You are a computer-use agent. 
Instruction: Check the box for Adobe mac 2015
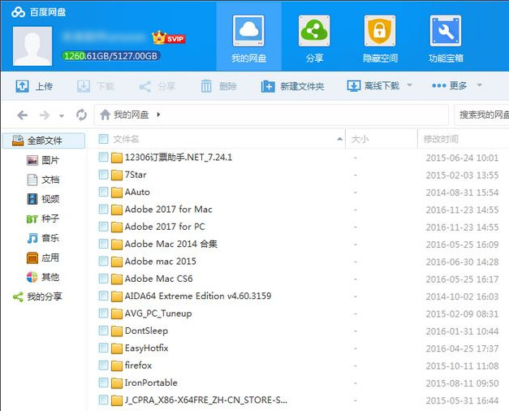point(104,261)
